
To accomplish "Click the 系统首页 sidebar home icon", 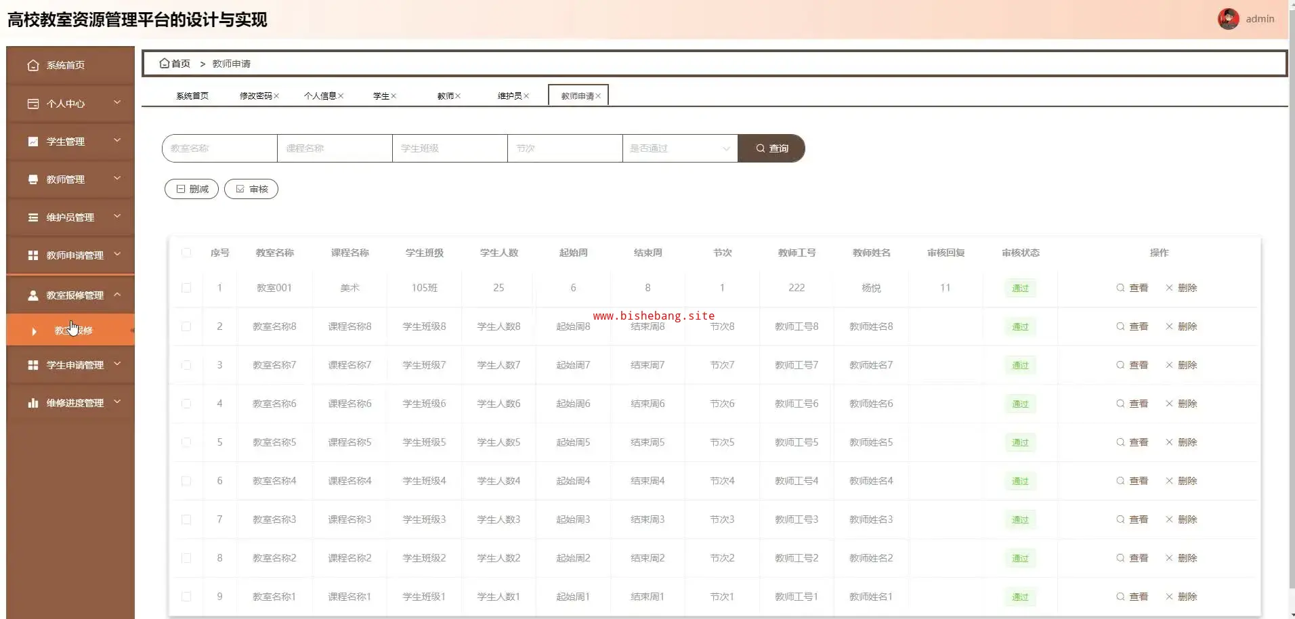I will (33, 66).
